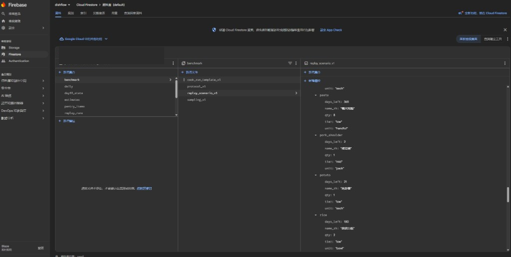Screen dimensions: 511x257
Task: Click the change plan button beside Blaze
Action: tap(41, 248)
